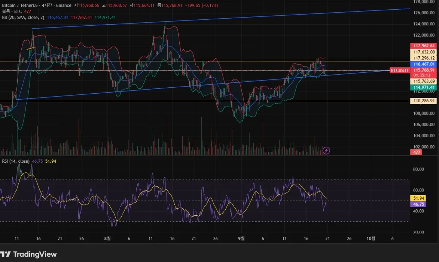The image size is (439, 262).
Task: Click the Bitcoin / TetherUS symbol title
Action: 19,5
